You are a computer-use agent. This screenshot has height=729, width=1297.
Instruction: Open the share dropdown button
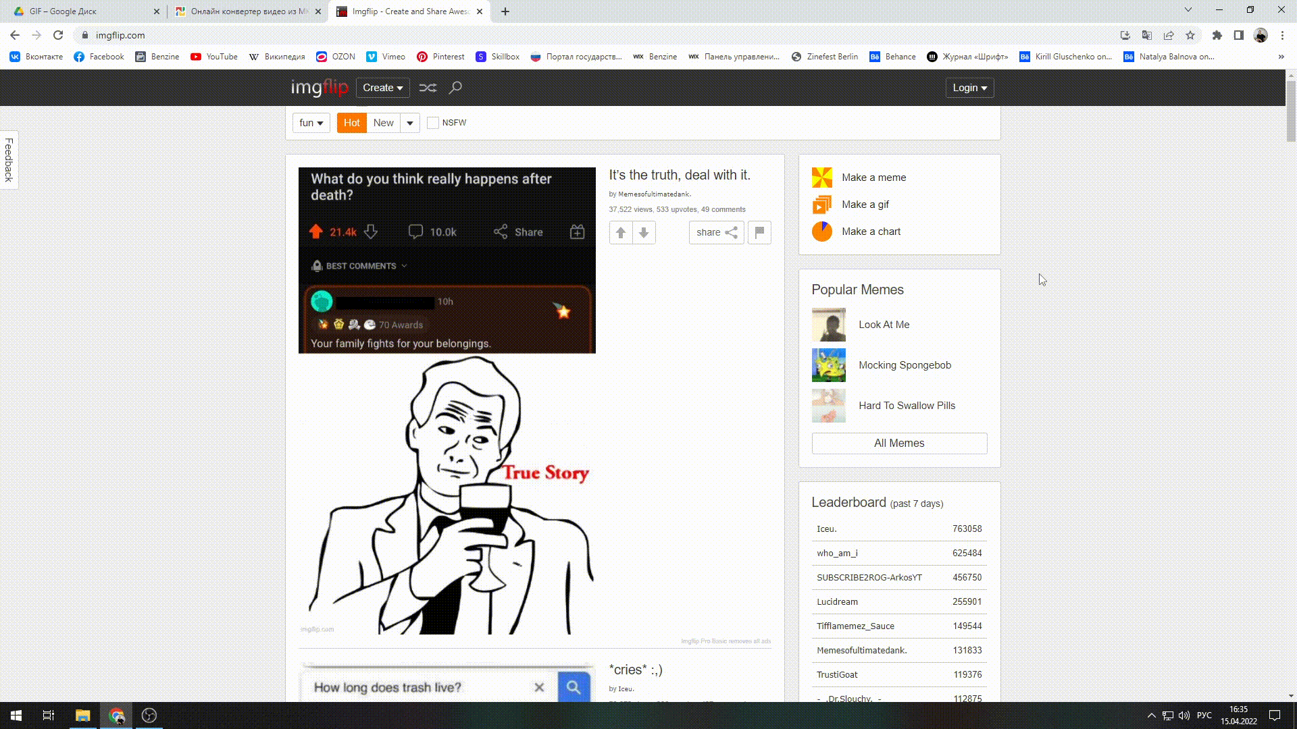pyautogui.click(x=716, y=232)
